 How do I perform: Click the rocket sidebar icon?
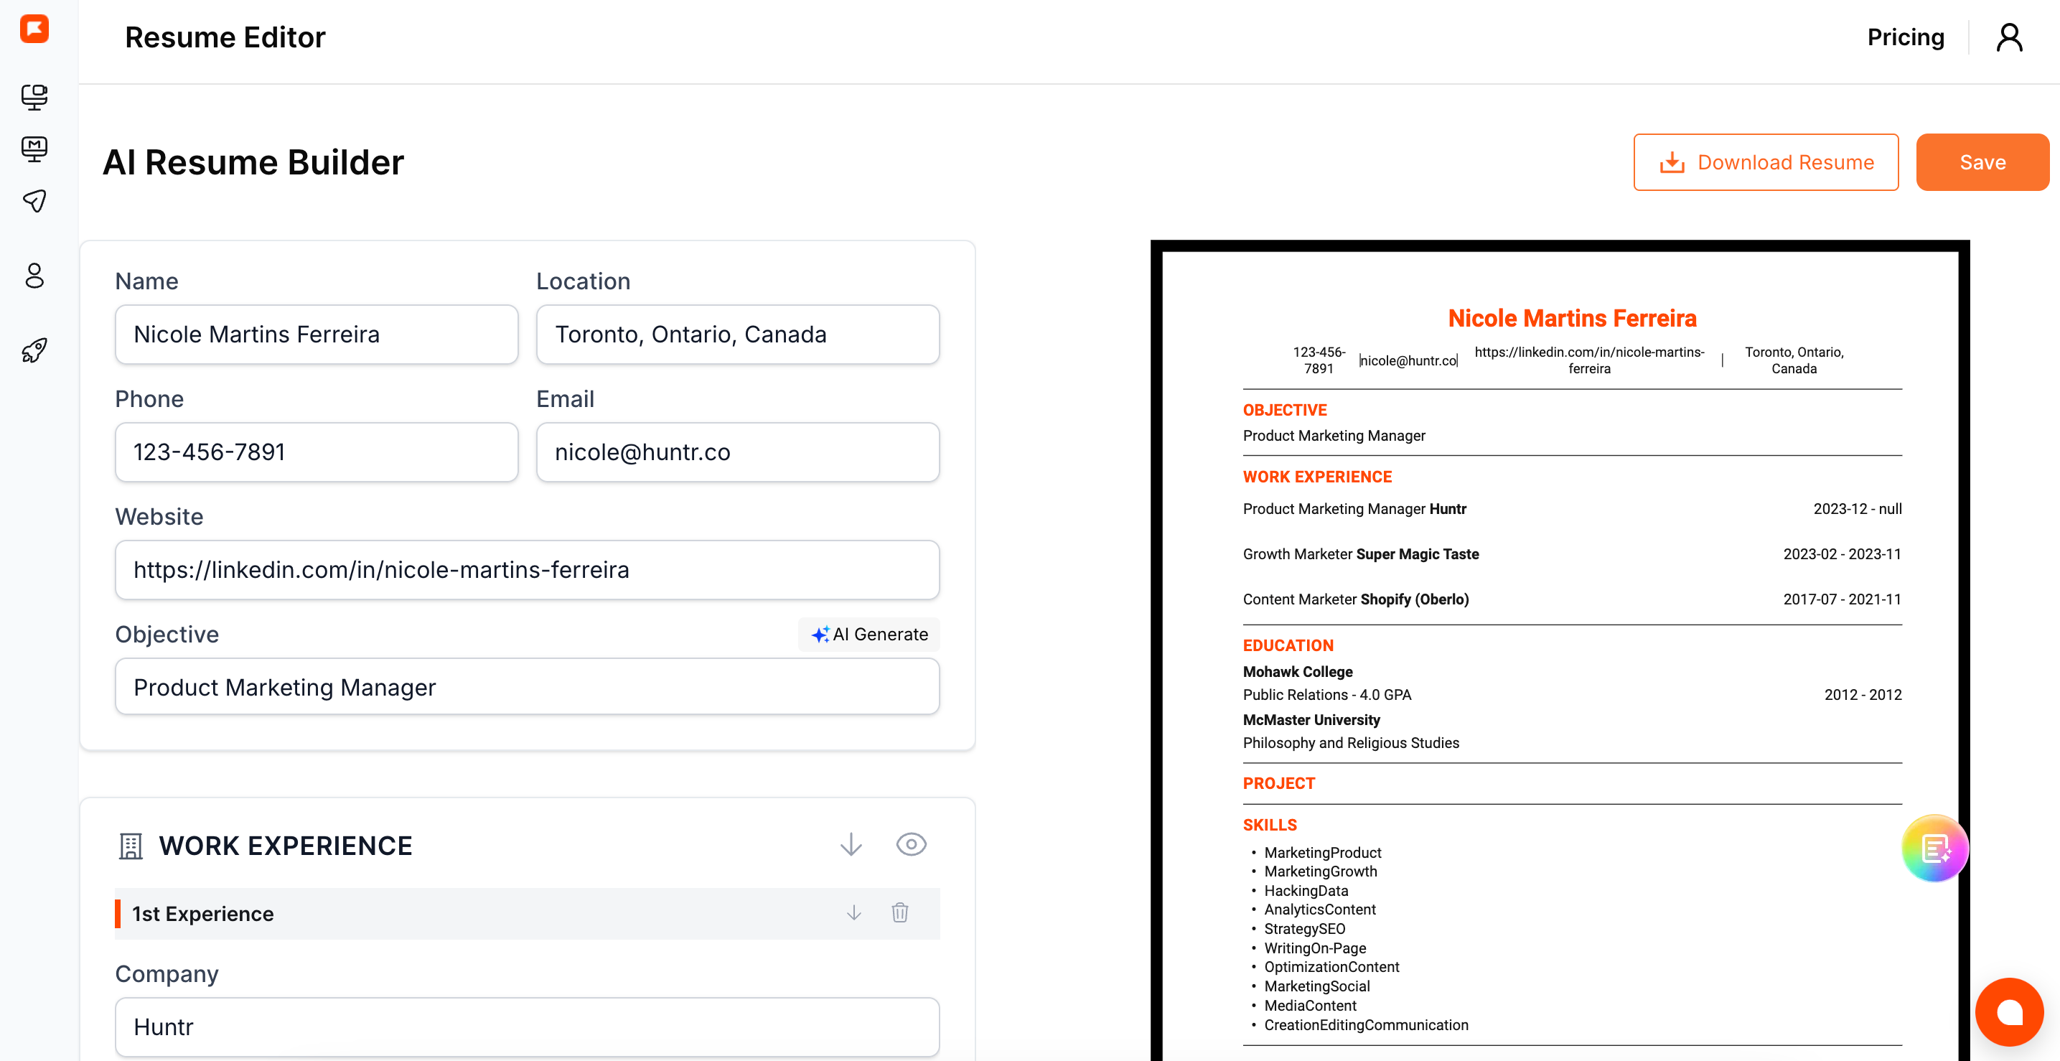tap(34, 350)
